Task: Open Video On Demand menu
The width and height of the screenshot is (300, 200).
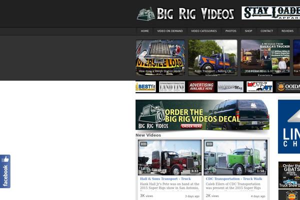Action: click(170, 31)
